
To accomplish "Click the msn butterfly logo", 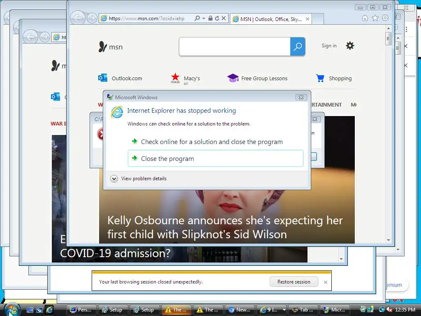I will tap(110, 47).
